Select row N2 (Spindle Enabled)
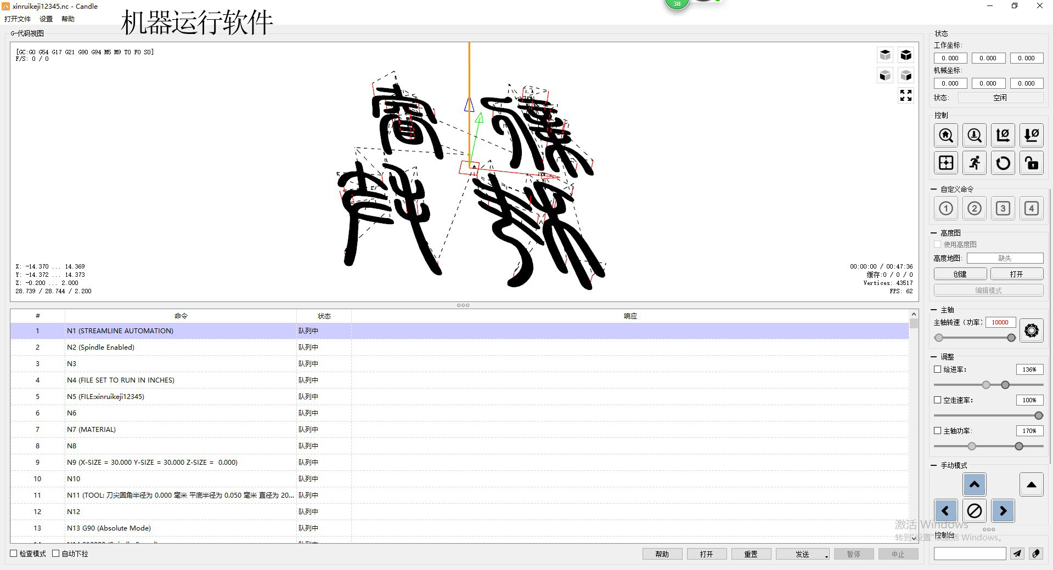 pos(459,347)
